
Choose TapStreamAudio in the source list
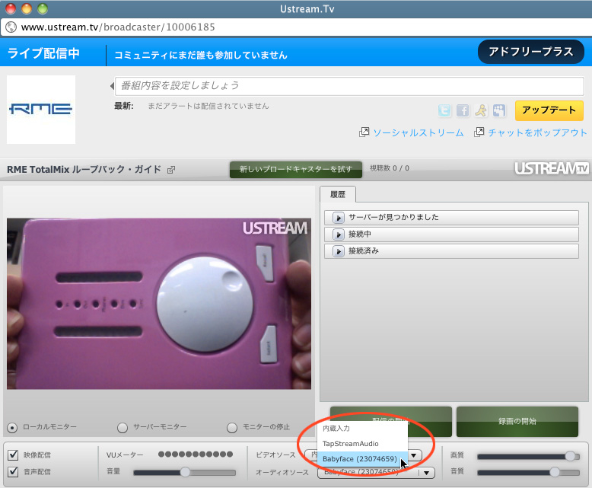coord(350,443)
